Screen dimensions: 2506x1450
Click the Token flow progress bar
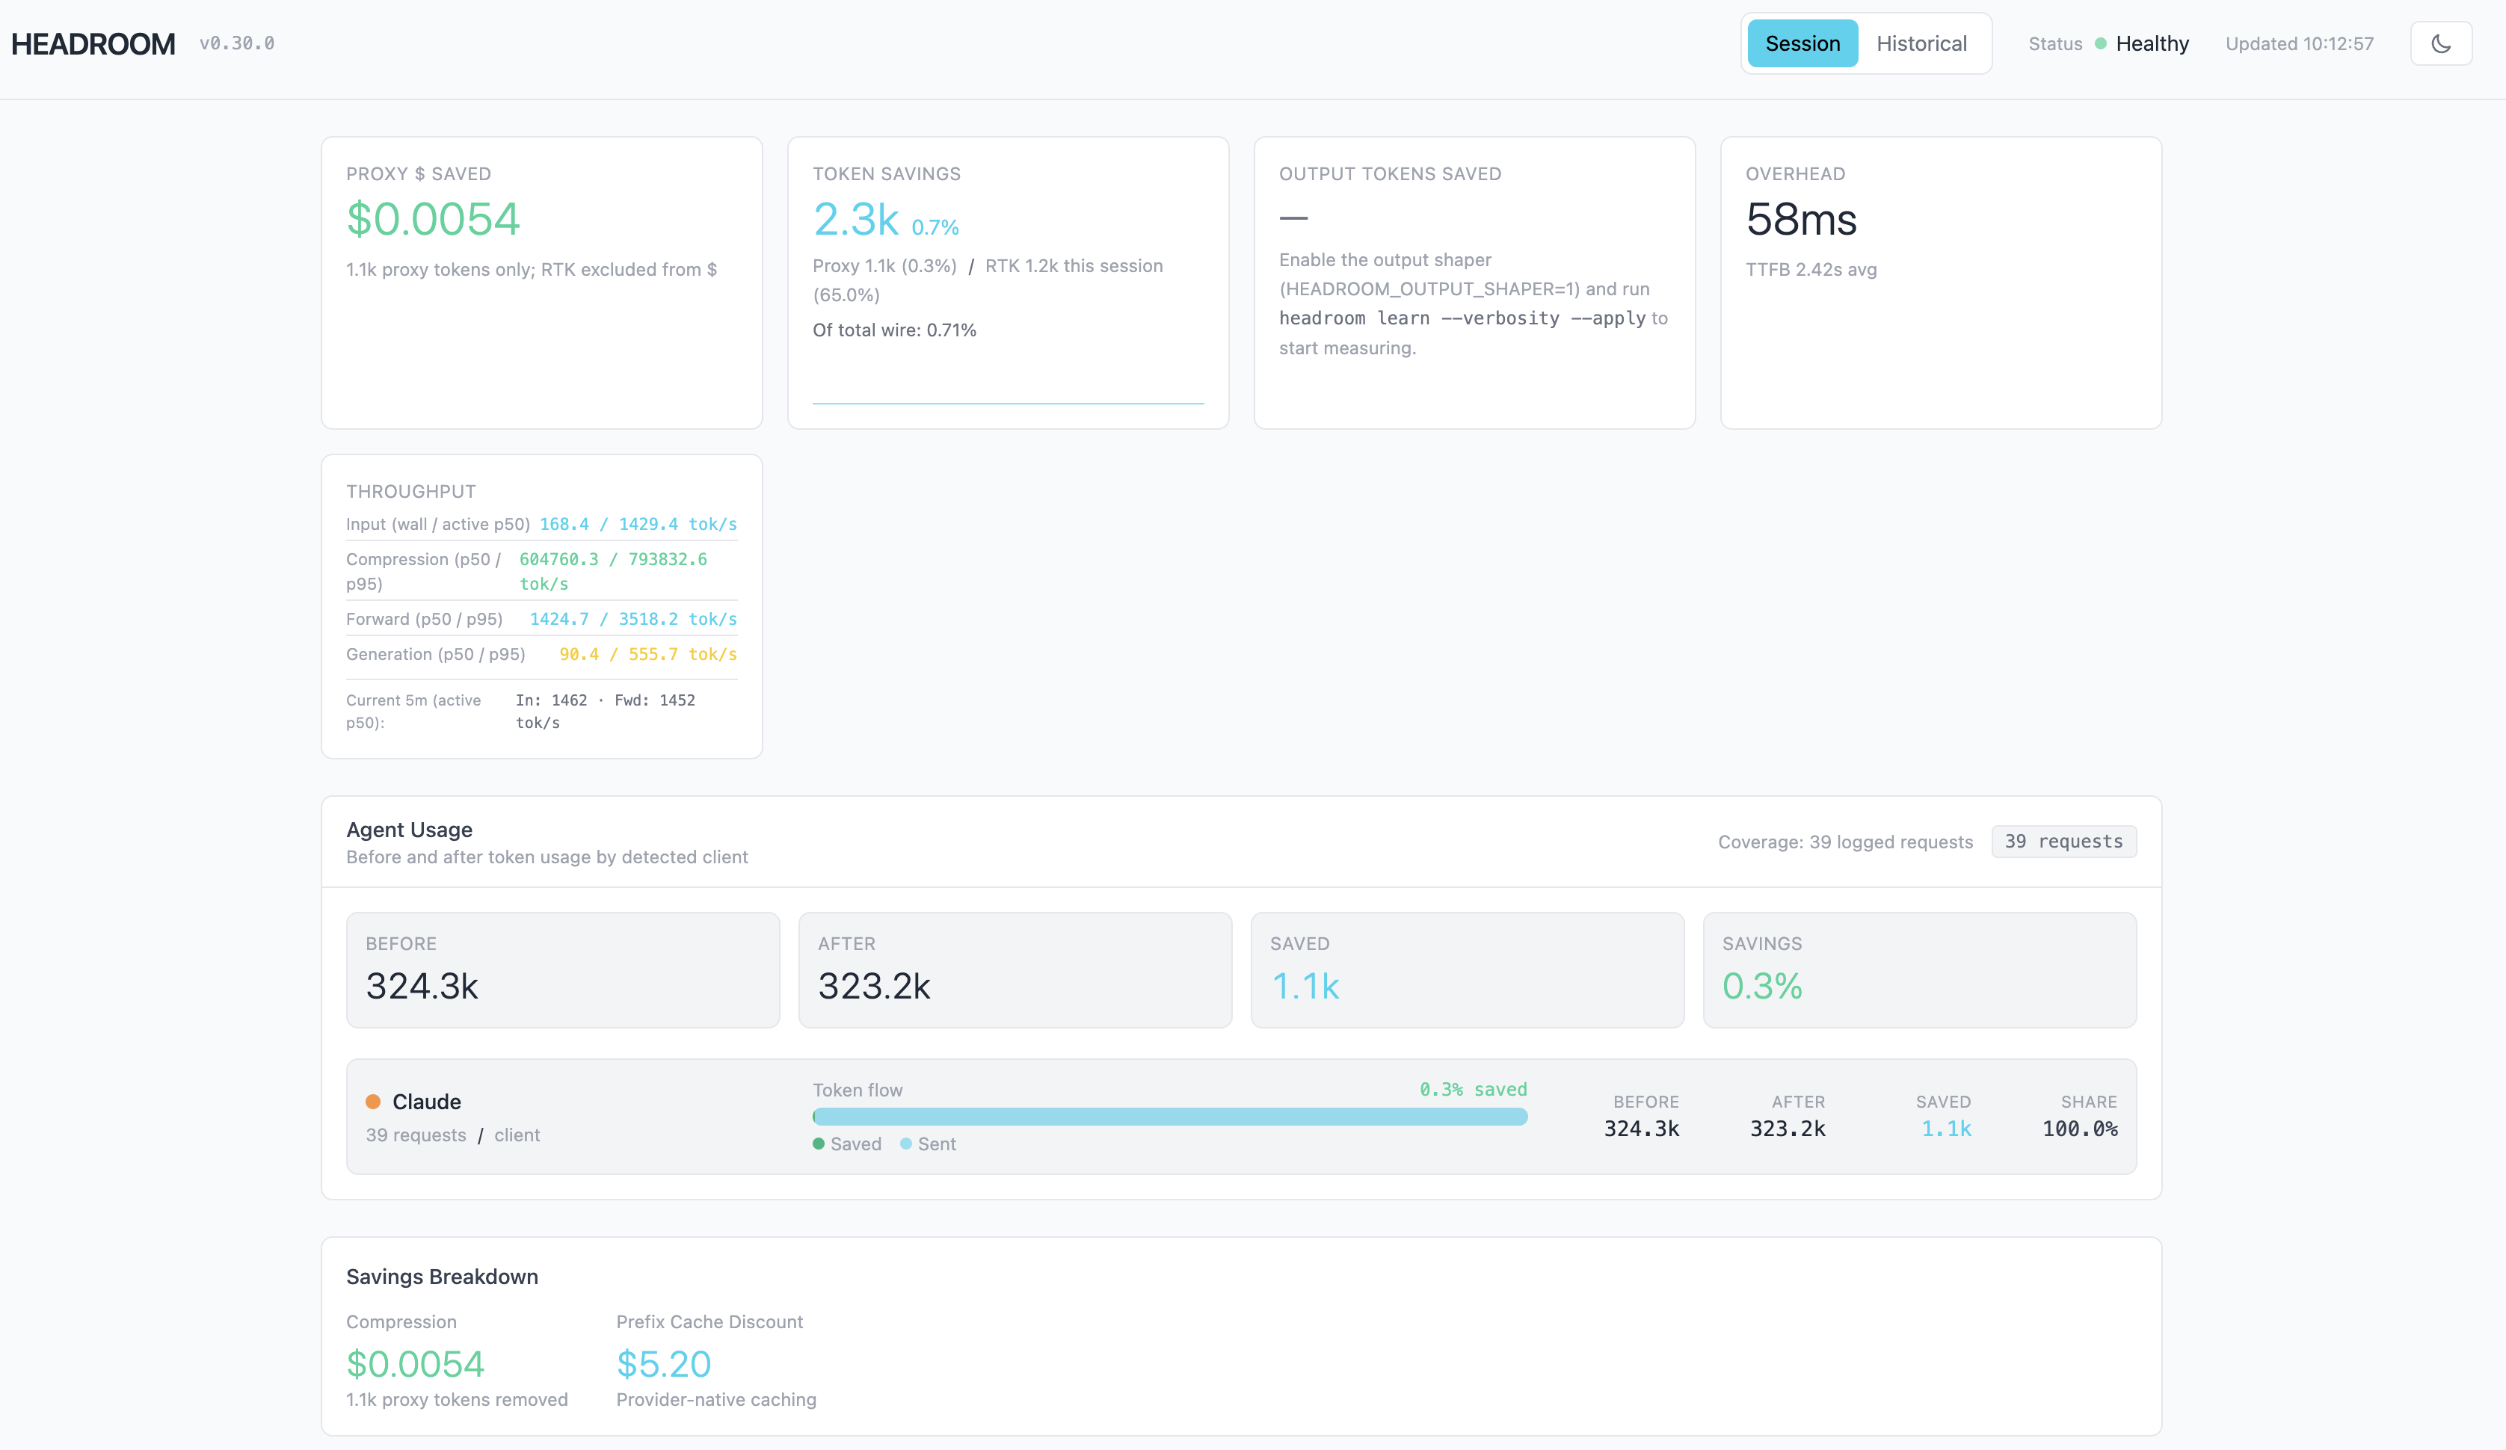click(1169, 1117)
